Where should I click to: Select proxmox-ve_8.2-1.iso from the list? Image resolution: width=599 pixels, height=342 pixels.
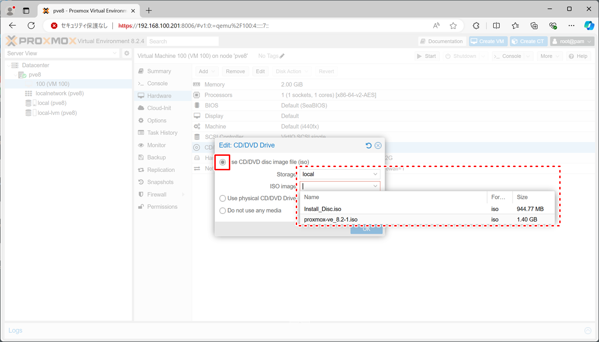[x=331, y=219]
